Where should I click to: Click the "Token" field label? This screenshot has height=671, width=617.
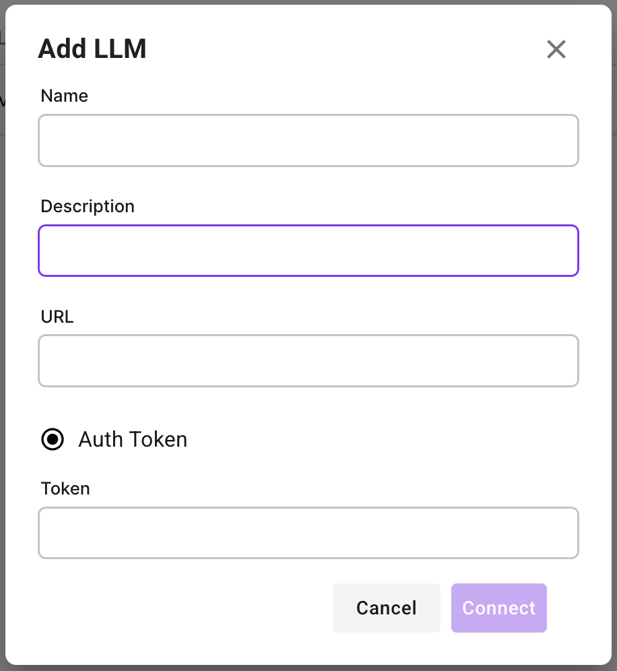65,488
